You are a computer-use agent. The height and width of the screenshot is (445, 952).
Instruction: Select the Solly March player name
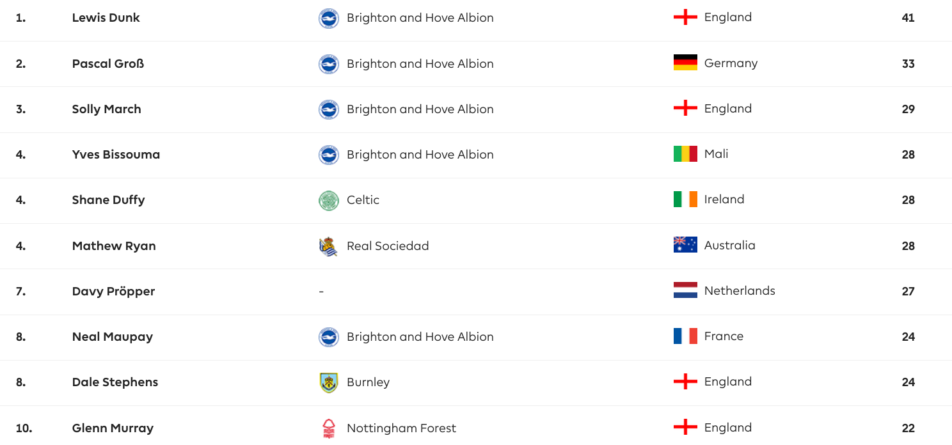tap(106, 109)
